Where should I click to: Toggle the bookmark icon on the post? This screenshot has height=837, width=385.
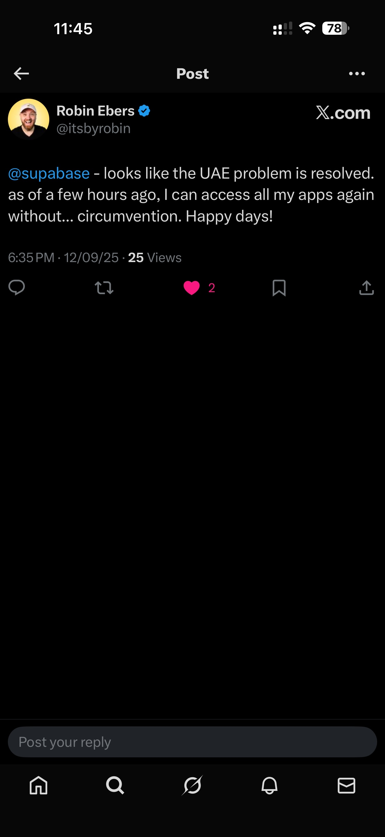279,288
